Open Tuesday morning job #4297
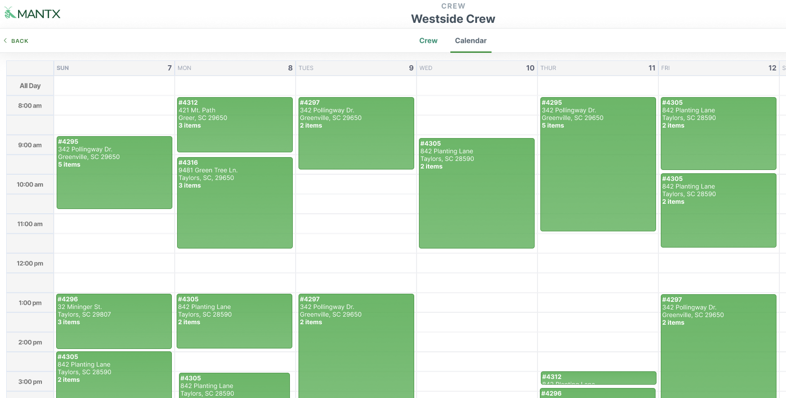This screenshot has width=786, height=398. (356, 133)
